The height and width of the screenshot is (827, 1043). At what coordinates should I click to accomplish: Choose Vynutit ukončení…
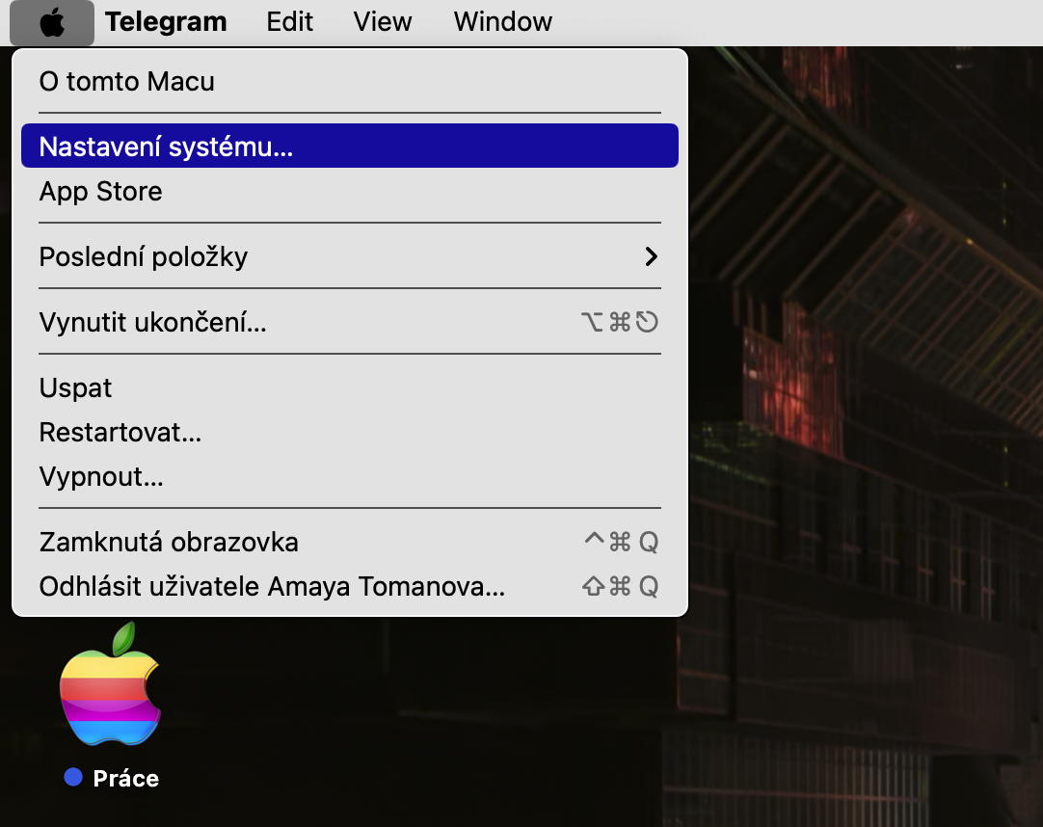point(350,322)
